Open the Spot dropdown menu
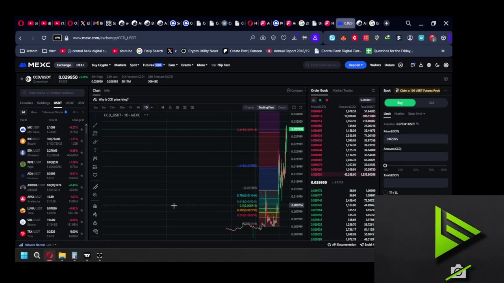 tap(134, 65)
